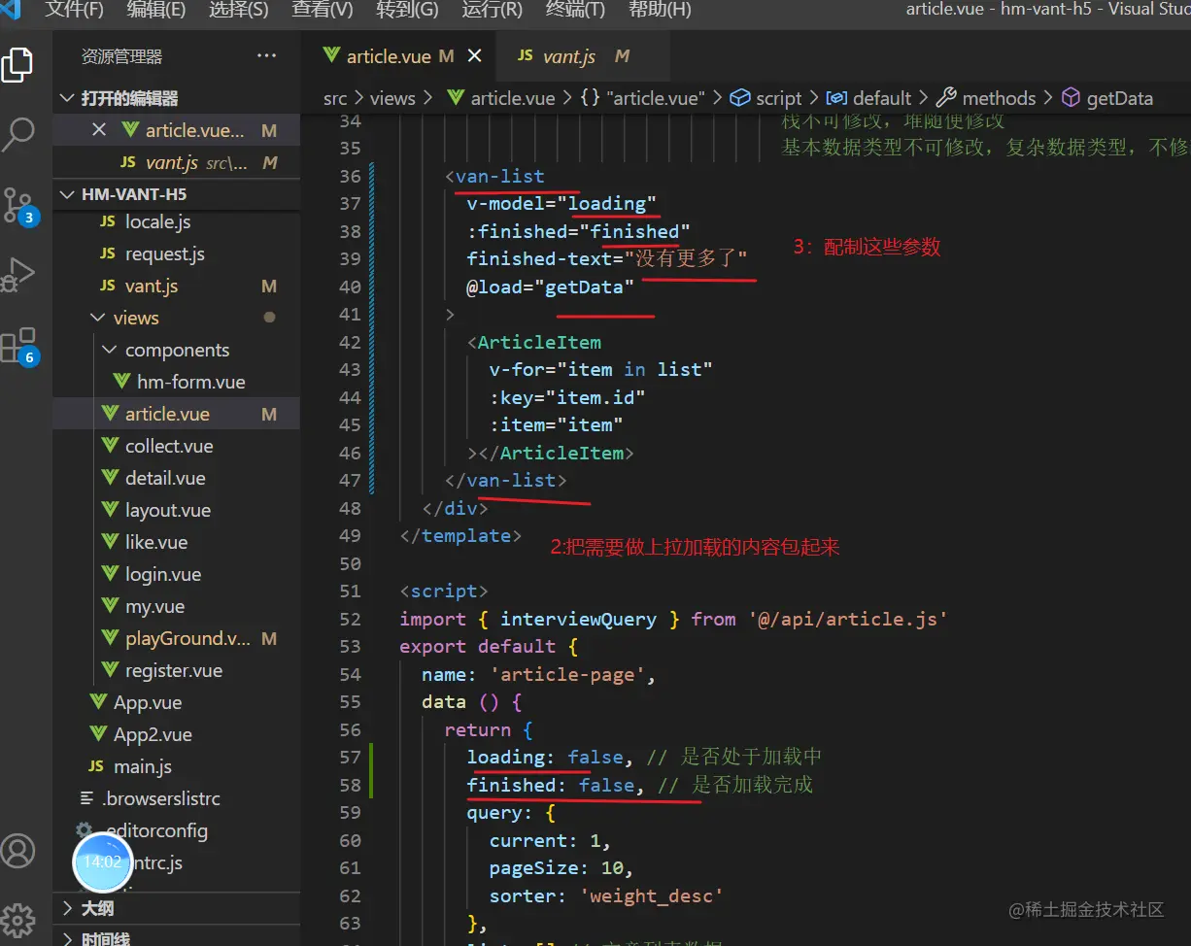Screen dimensions: 1191x946
Task: Open the Accounts icon in activity bar
Action: [x=17, y=851]
